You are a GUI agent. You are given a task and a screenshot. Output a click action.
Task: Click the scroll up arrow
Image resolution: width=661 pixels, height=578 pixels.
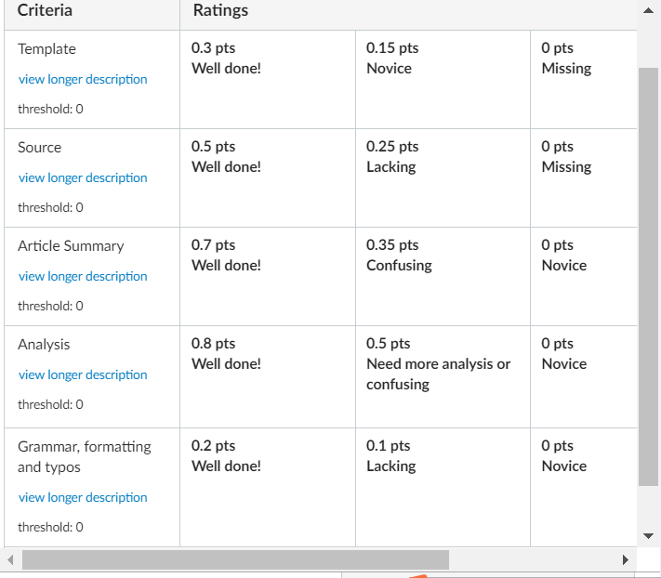[x=648, y=10]
